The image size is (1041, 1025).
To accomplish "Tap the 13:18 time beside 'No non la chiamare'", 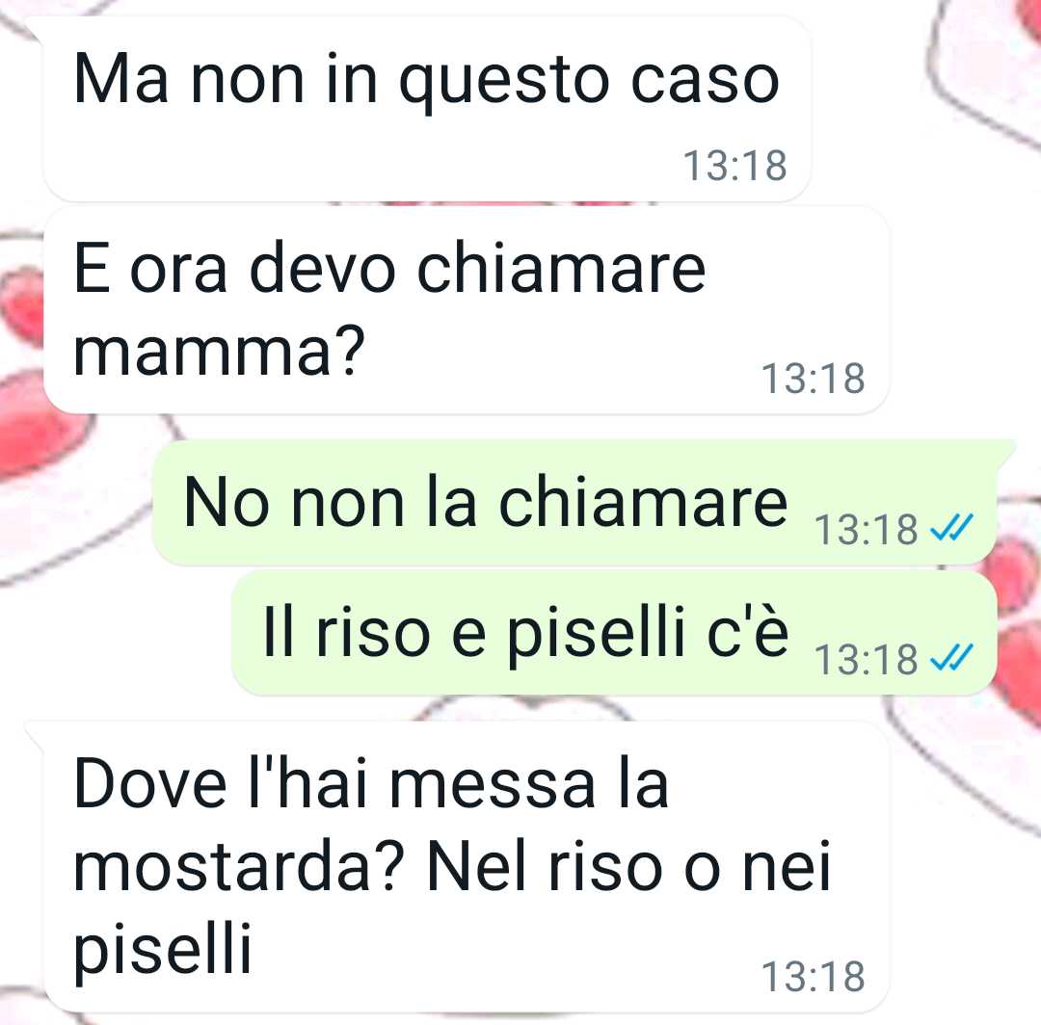I will click(866, 530).
